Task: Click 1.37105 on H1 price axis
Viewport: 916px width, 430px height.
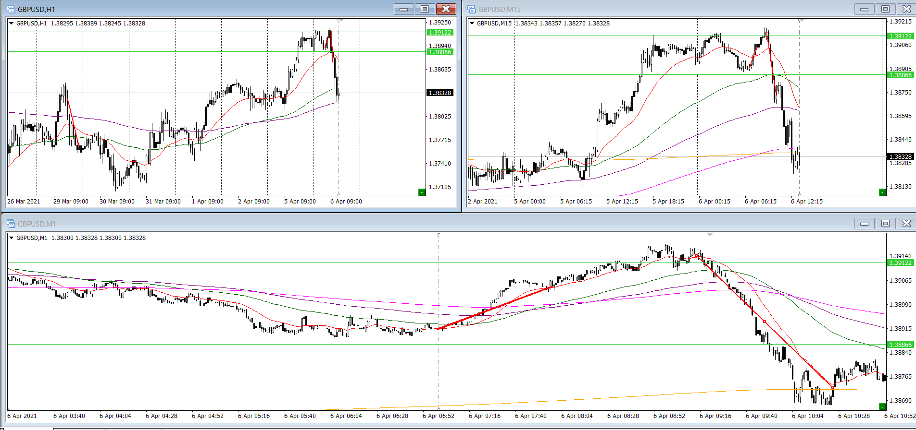Action: pyautogui.click(x=440, y=187)
